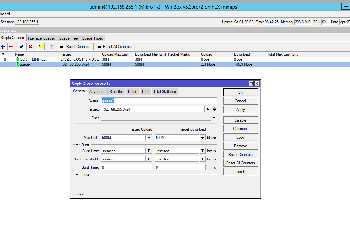Click the queue1 row green icon
This screenshot has width=350, height=247.
(17, 64)
